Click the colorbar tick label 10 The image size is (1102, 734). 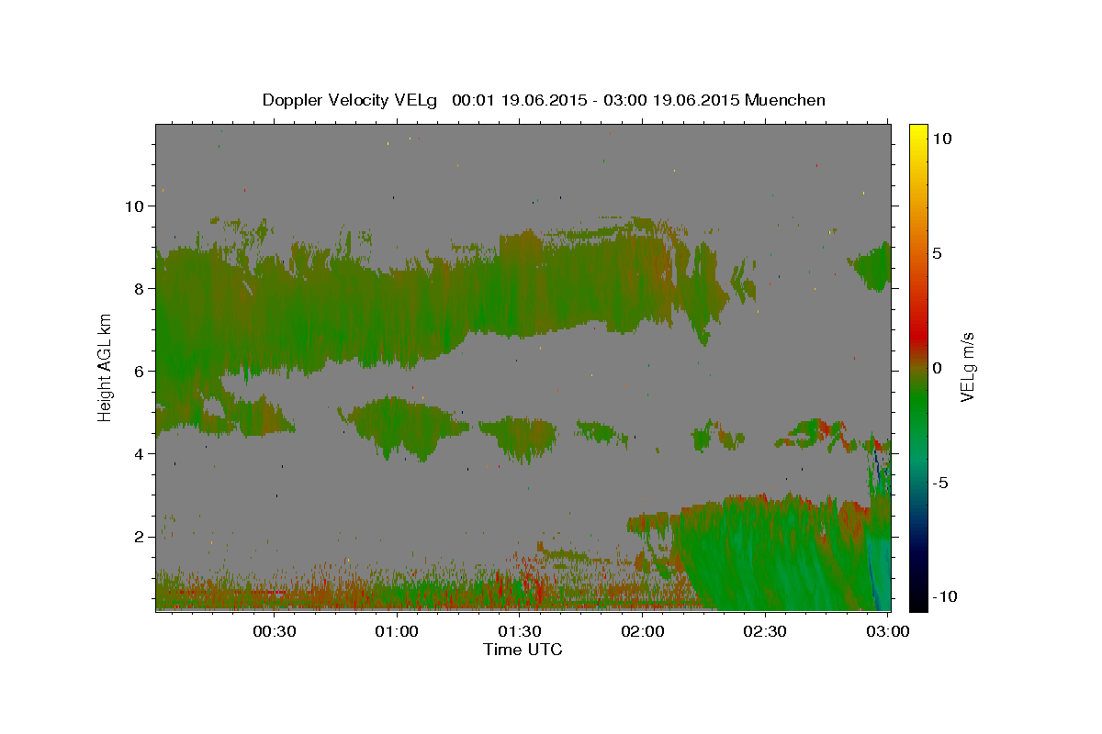[x=941, y=139]
